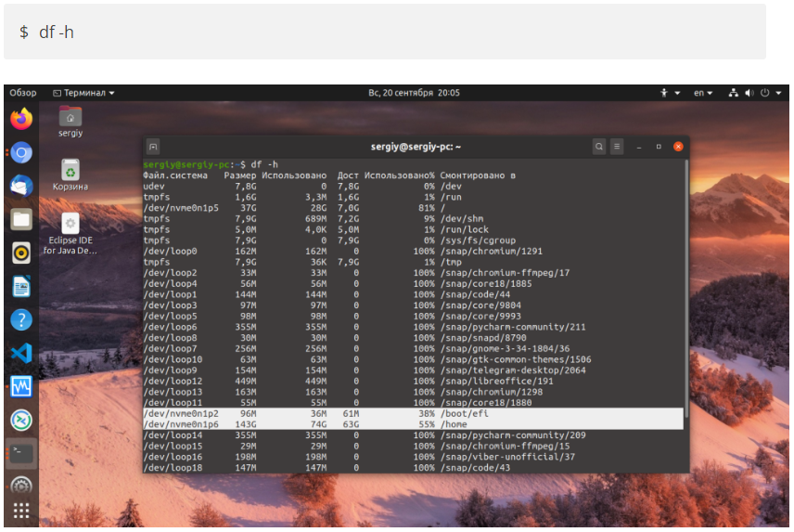Screen dimensions: 794x532
Task: Open the accessibility menu in top bar
Action: coord(670,93)
